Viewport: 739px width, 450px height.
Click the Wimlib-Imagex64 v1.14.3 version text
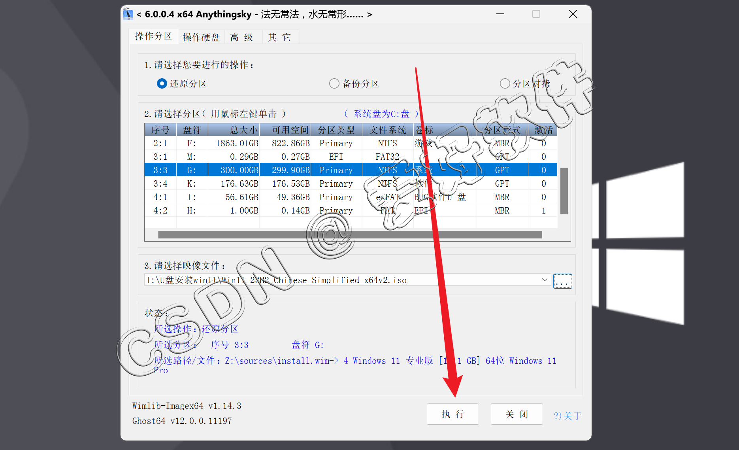click(x=187, y=406)
